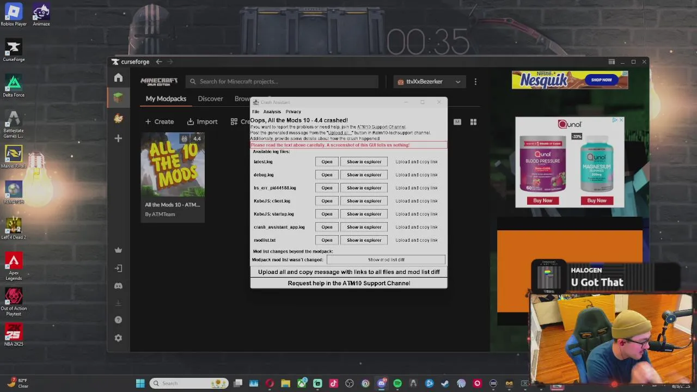Image resolution: width=697 pixels, height=392 pixels.
Task: Switch to grid view in My Modpacks
Action: [473, 122]
